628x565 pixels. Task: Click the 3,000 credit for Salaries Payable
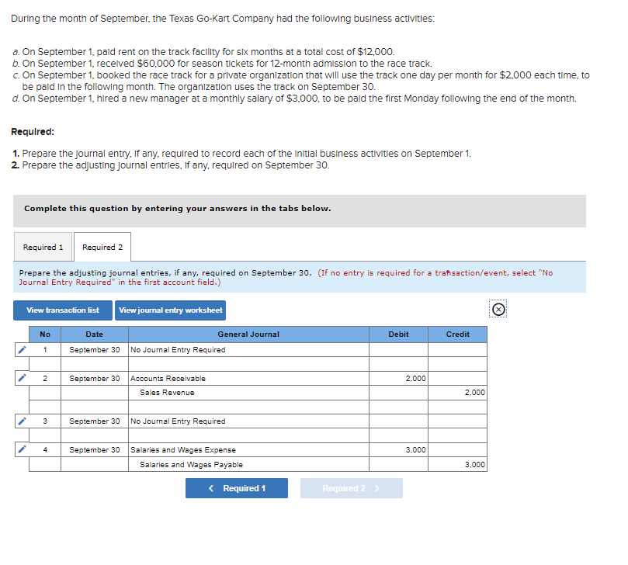coord(457,464)
